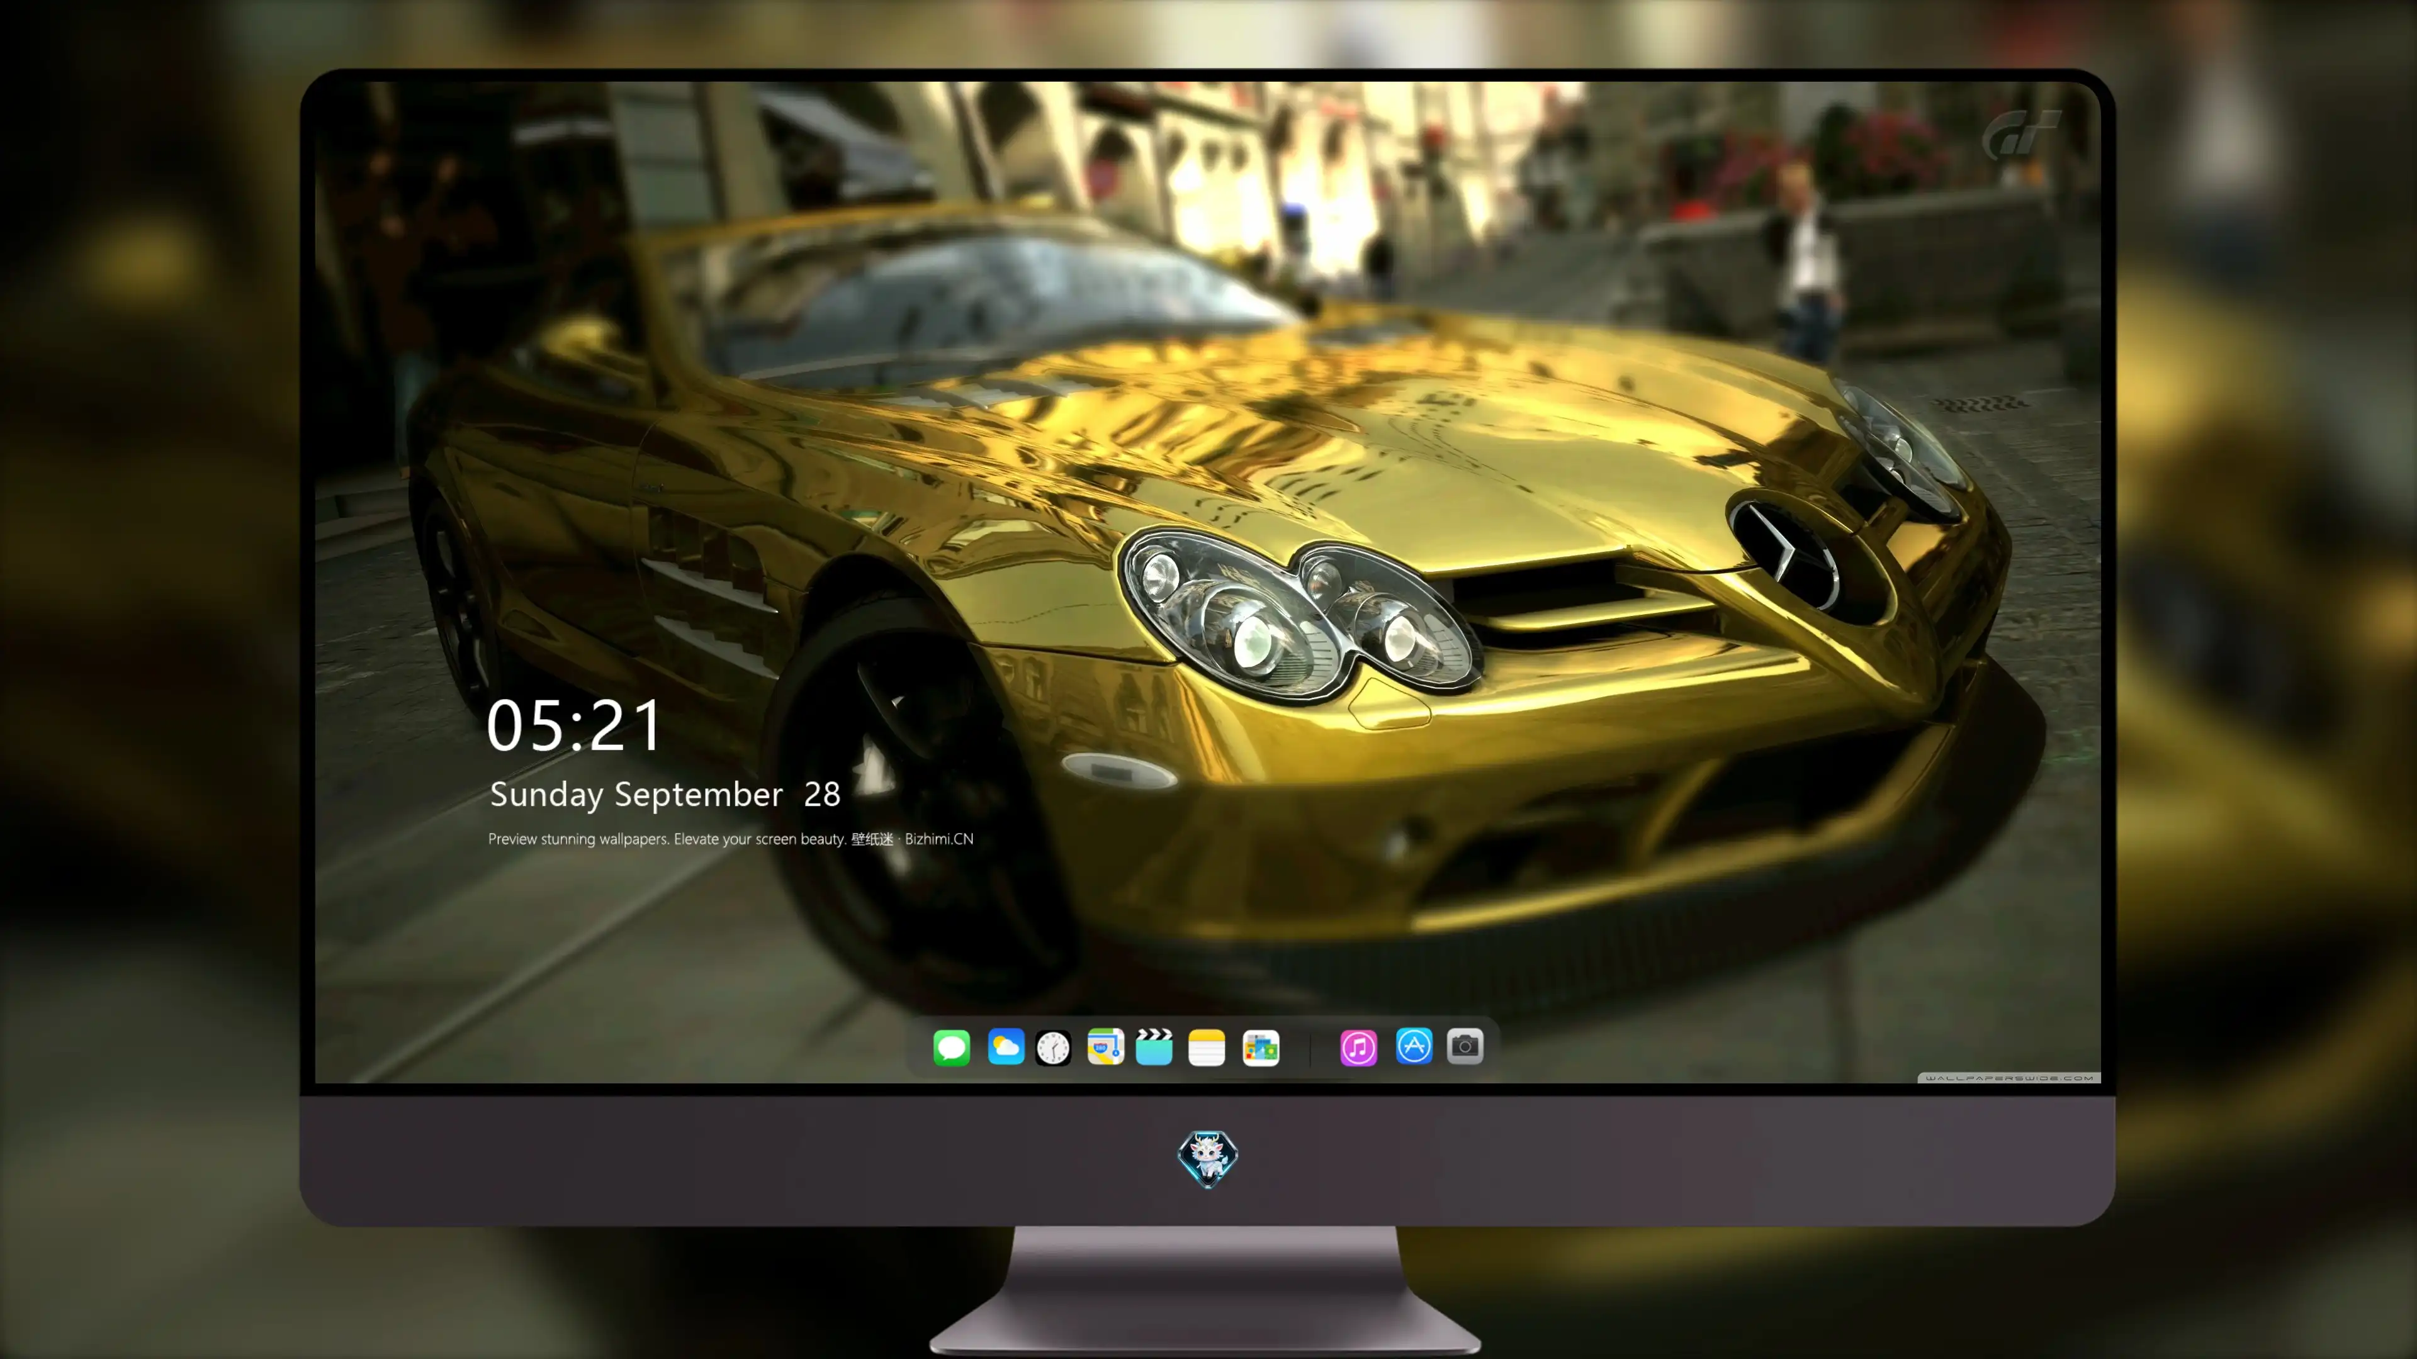Open the Weather app icon
2417x1359 pixels.
coord(1006,1047)
